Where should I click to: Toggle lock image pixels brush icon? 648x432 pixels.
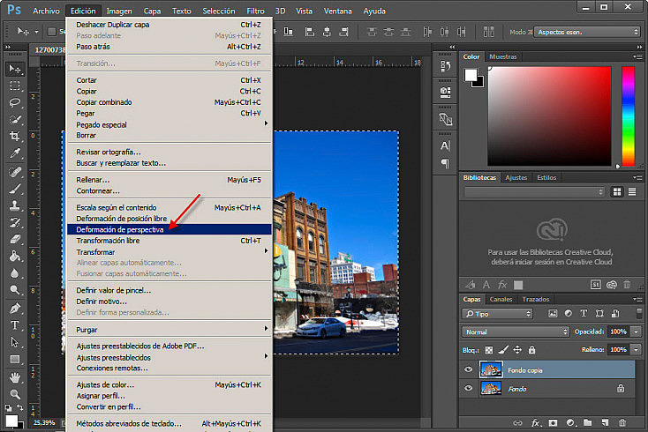pyautogui.click(x=503, y=350)
